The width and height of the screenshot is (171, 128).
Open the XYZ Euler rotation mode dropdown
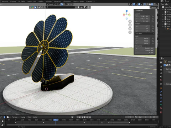(145, 33)
